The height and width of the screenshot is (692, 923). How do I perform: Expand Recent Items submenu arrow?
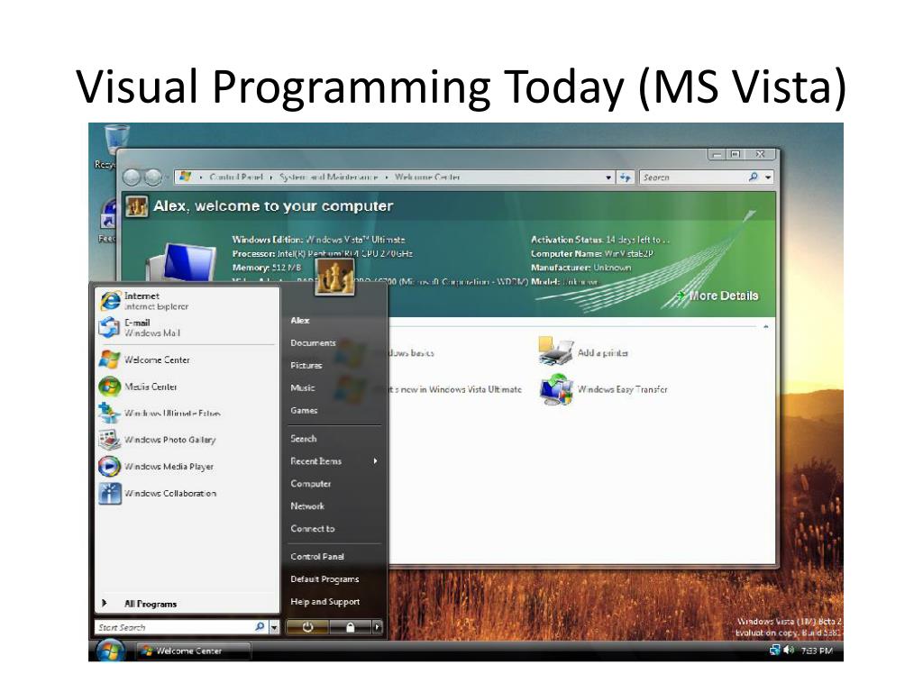tap(375, 460)
